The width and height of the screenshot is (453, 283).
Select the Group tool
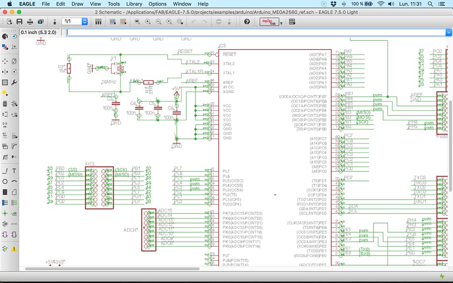[x=5, y=83]
